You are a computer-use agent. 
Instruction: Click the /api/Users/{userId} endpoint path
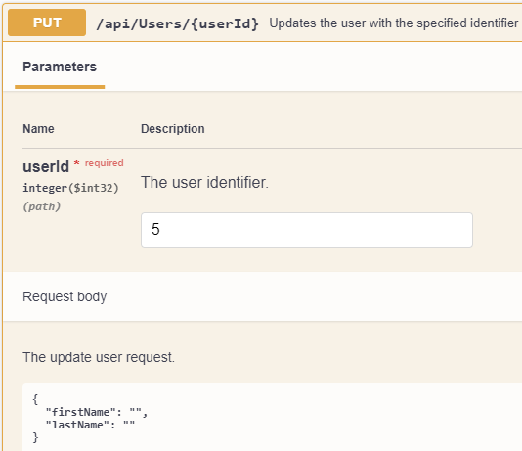coord(177,23)
